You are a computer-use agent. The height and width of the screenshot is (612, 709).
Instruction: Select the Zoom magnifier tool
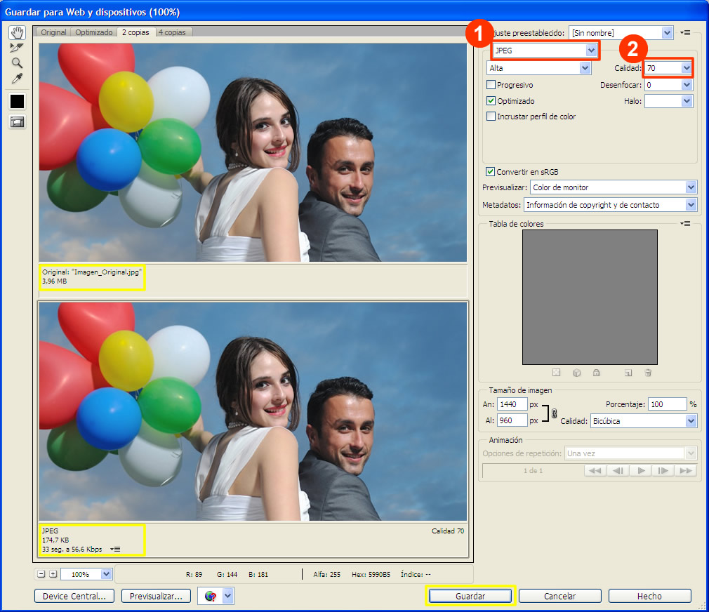click(x=17, y=63)
